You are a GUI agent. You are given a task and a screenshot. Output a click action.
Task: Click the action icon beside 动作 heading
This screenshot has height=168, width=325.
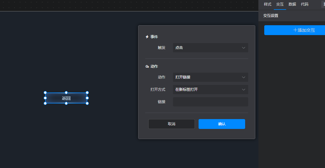(x=147, y=66)
